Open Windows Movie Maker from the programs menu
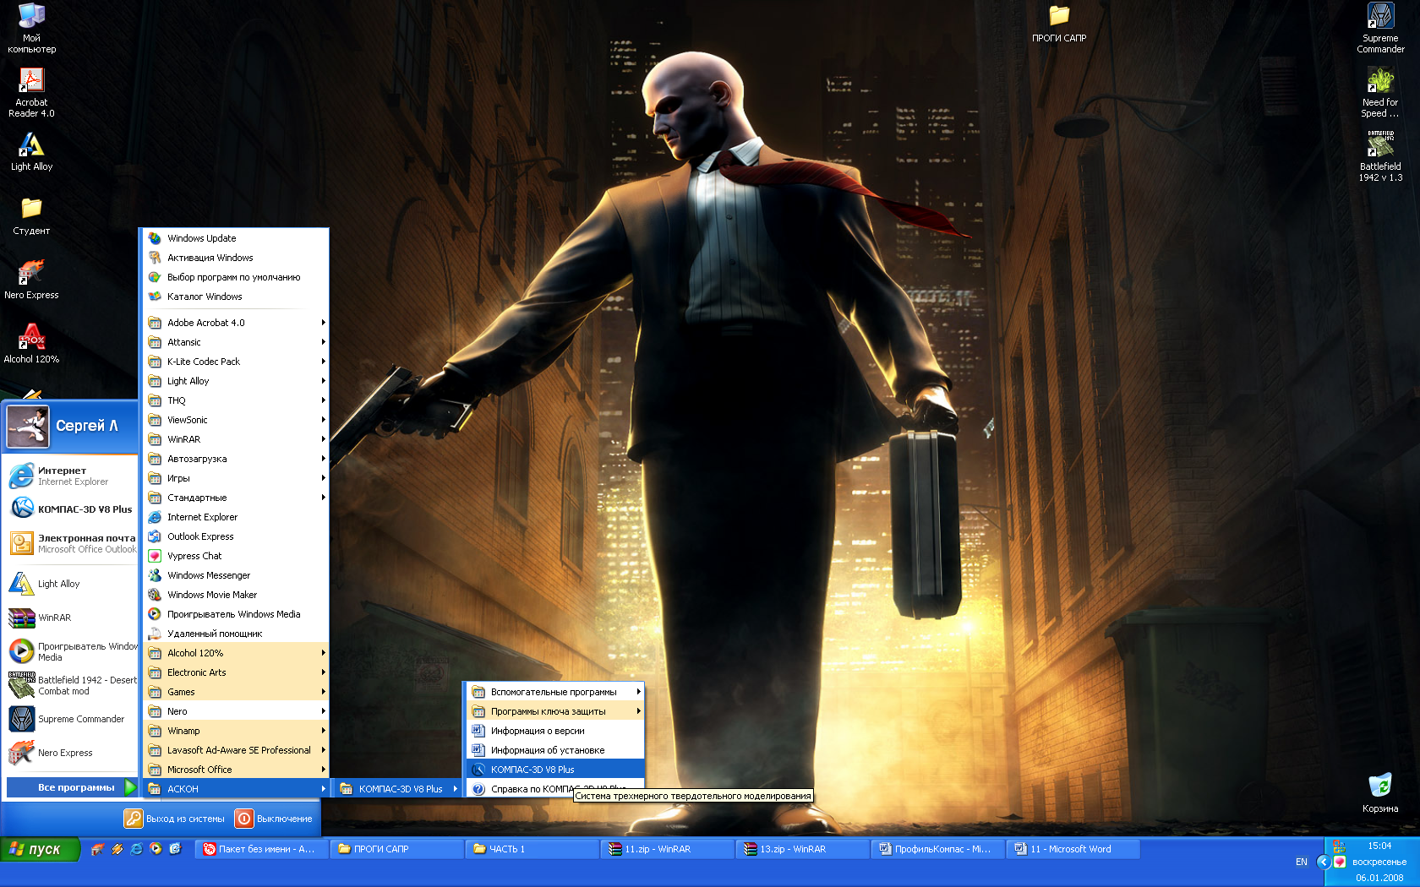The width and height of the screenshot is (1420, 887). click(x=236, y=595)
